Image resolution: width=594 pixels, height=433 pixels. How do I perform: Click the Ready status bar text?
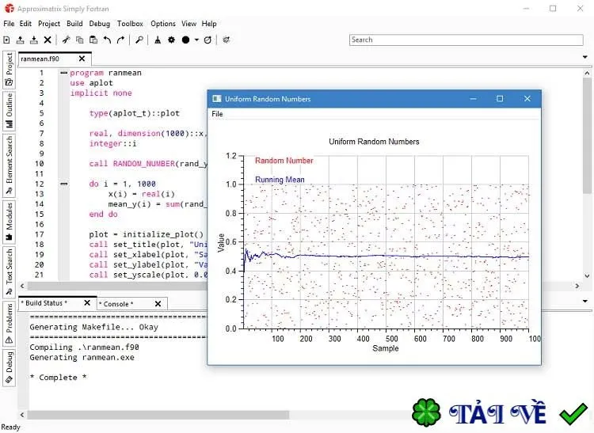(x=10, y=427)
